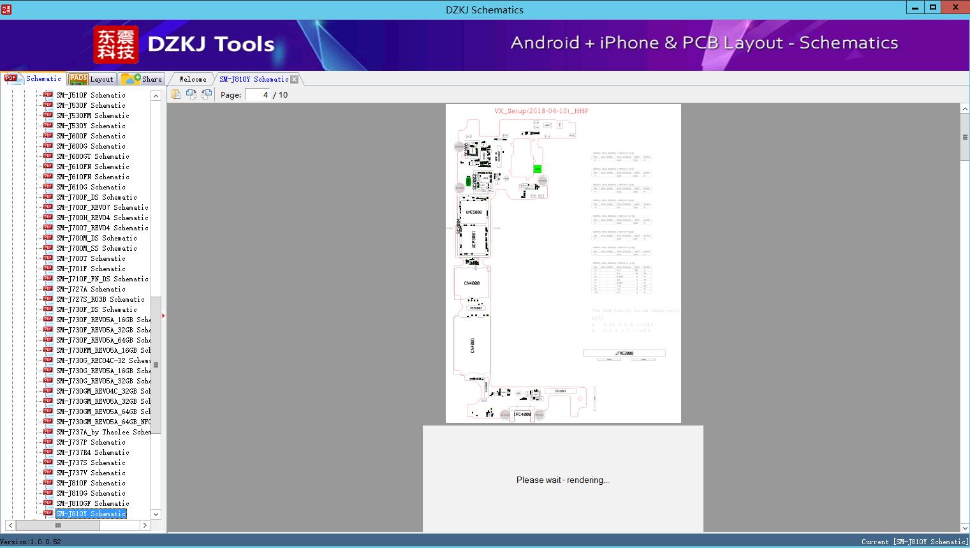
Task: Open SM-J737P Schematic in tree
Action: click(91, 442)
